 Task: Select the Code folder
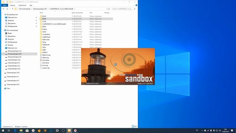point(44,21)
